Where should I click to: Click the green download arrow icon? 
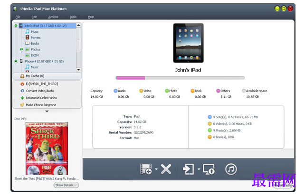(x=22, y=98)
